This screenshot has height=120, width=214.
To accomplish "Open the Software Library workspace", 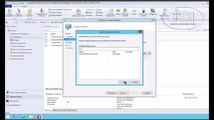I will click(24, 97).
